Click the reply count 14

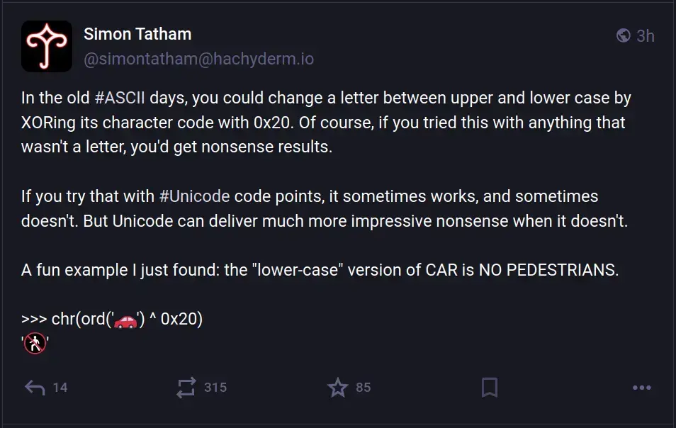click(60, 388)
